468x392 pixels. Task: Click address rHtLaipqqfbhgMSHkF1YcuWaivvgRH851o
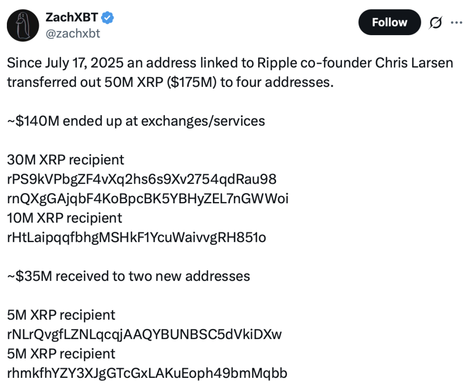click(136, 238)
